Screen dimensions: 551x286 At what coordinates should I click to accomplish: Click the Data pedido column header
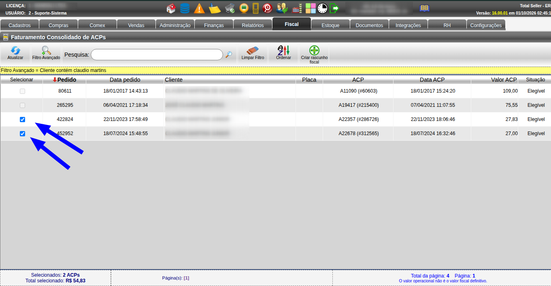coord(125,80)
